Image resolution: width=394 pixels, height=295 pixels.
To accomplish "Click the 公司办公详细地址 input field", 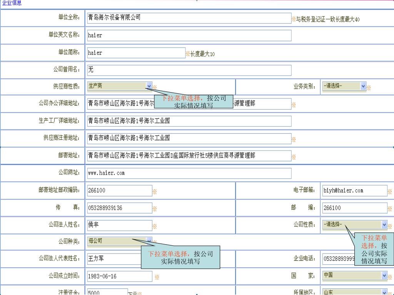I will pyautogui.click(x=189, y=103).
